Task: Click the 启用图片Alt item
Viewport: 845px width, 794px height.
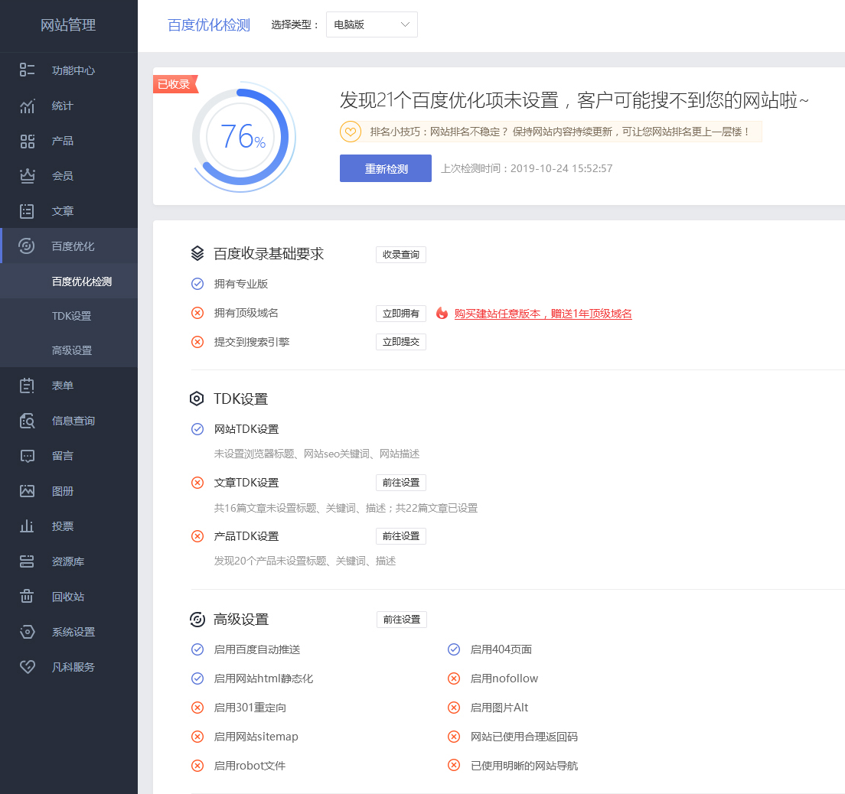Action: point(500,708)
